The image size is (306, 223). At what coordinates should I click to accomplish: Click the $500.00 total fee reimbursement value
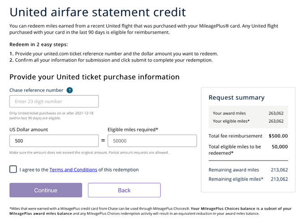click(x=278, y=136)
